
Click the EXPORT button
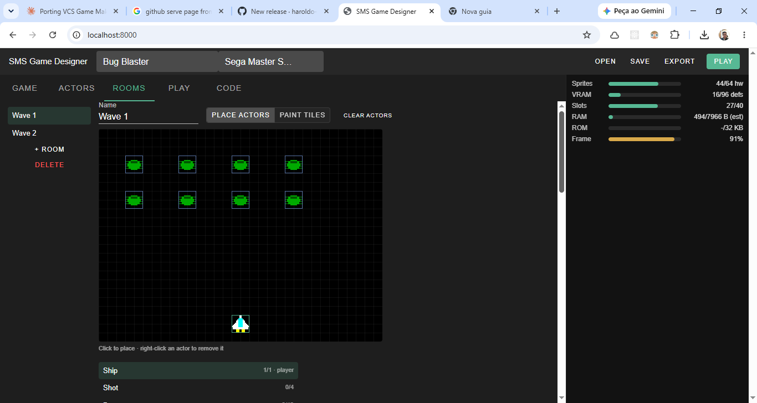(x=679, y=61)
